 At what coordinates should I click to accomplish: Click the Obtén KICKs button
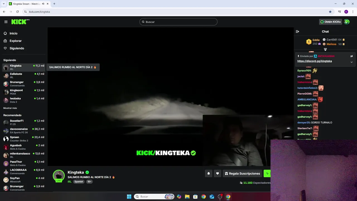tap(331, 22)
